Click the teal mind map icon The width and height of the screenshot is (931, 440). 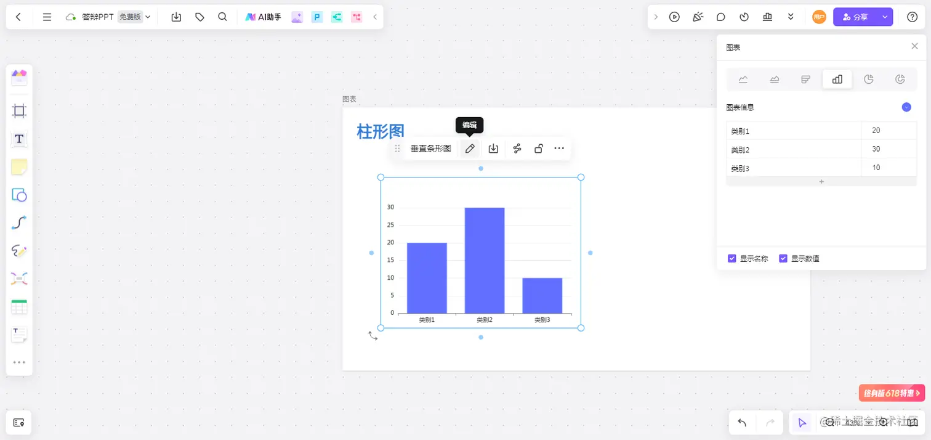click(x=337, y=17)
